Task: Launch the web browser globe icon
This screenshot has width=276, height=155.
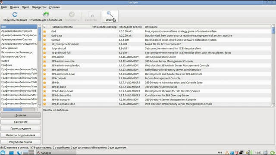Action: point(19,152)
